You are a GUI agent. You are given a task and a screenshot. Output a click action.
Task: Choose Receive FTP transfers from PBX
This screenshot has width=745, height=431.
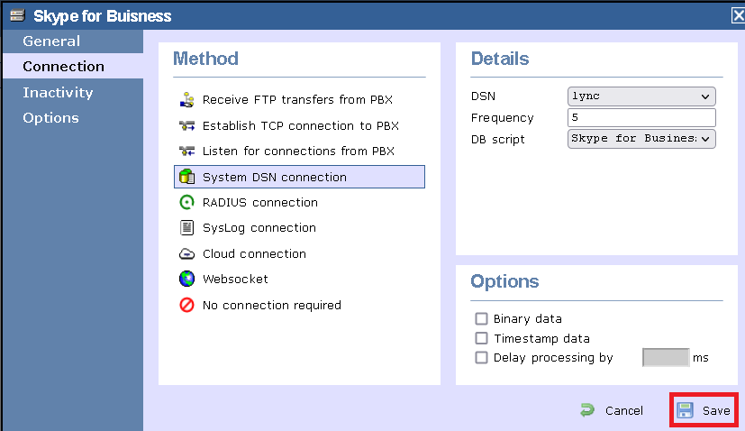coord(297,99)
